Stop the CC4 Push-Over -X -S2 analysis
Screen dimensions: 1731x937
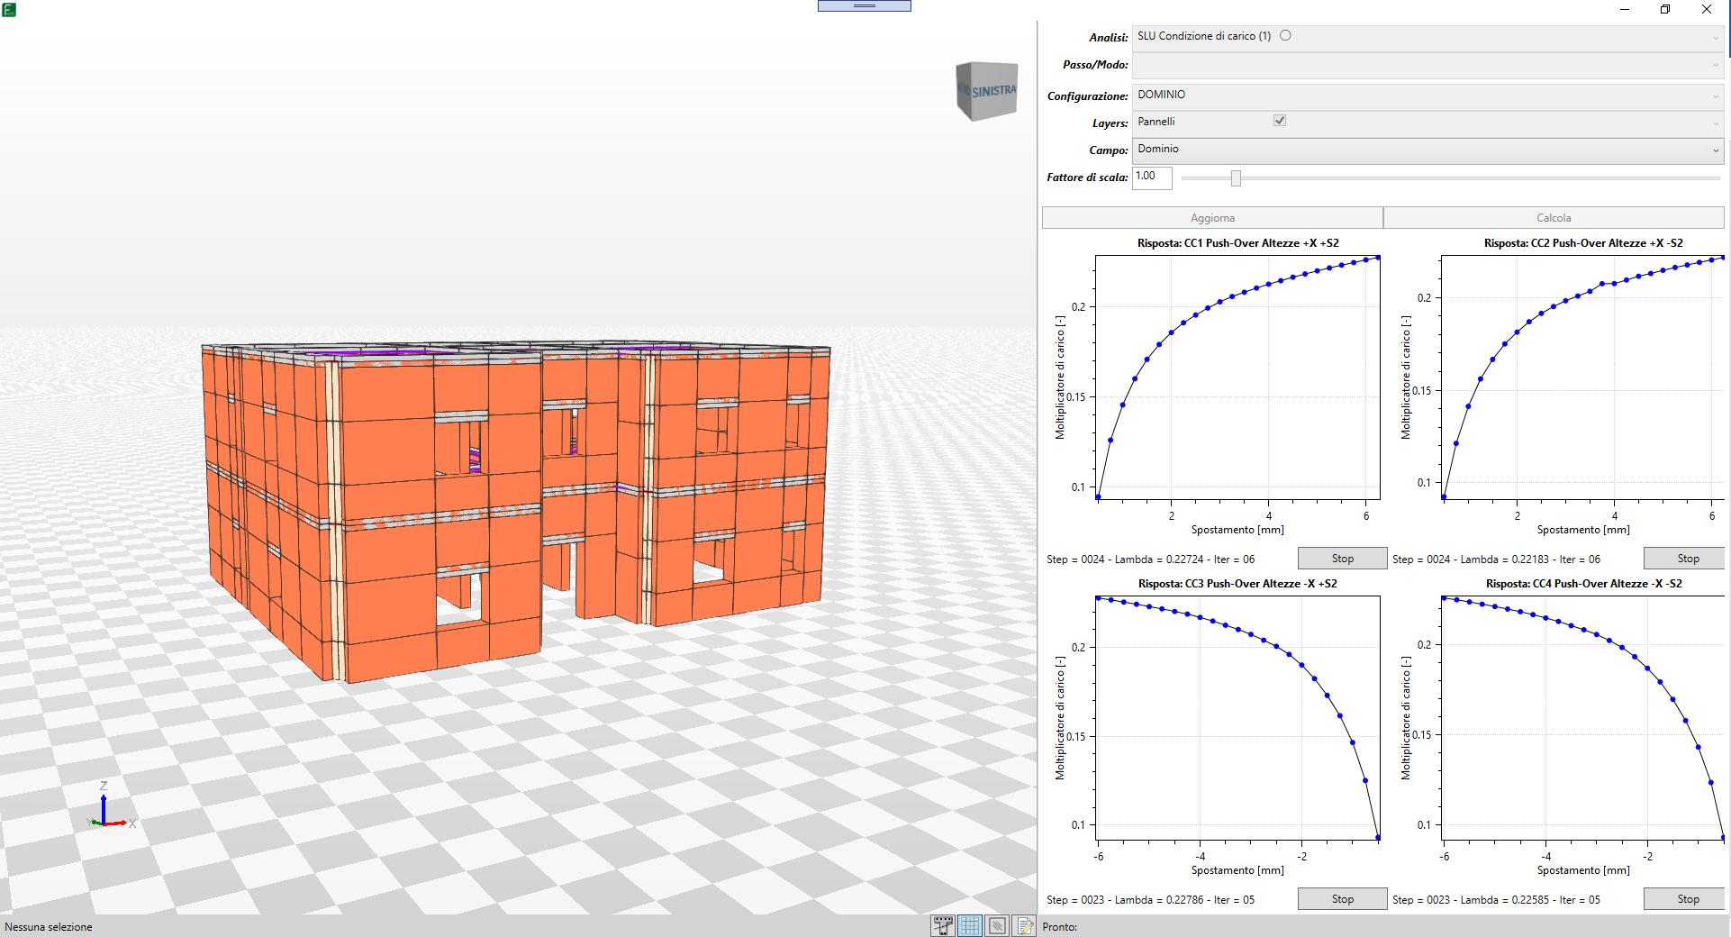pos(1688,899)
